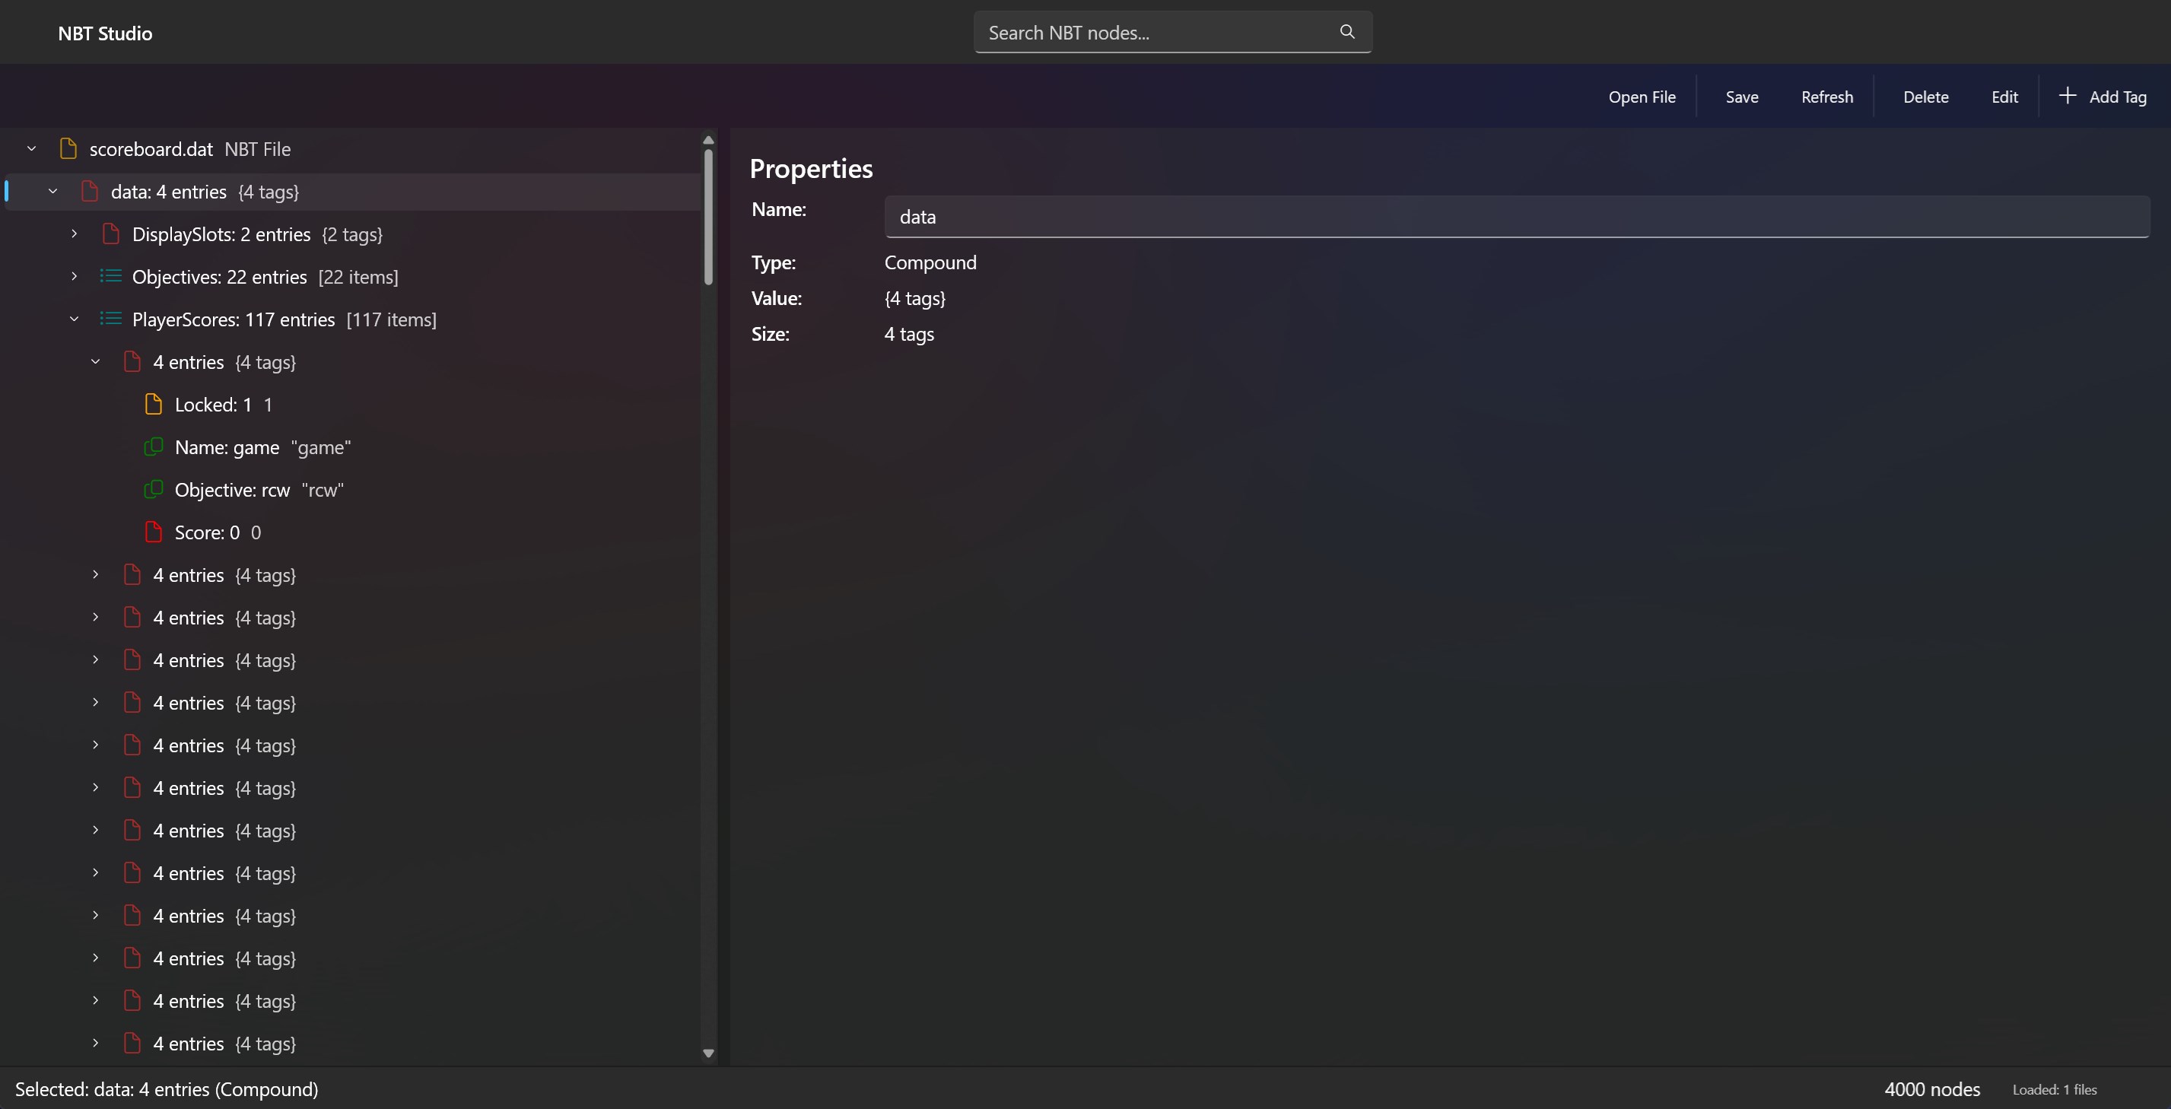Click the Score: 0 tag icon

click(x=154, y=532)
